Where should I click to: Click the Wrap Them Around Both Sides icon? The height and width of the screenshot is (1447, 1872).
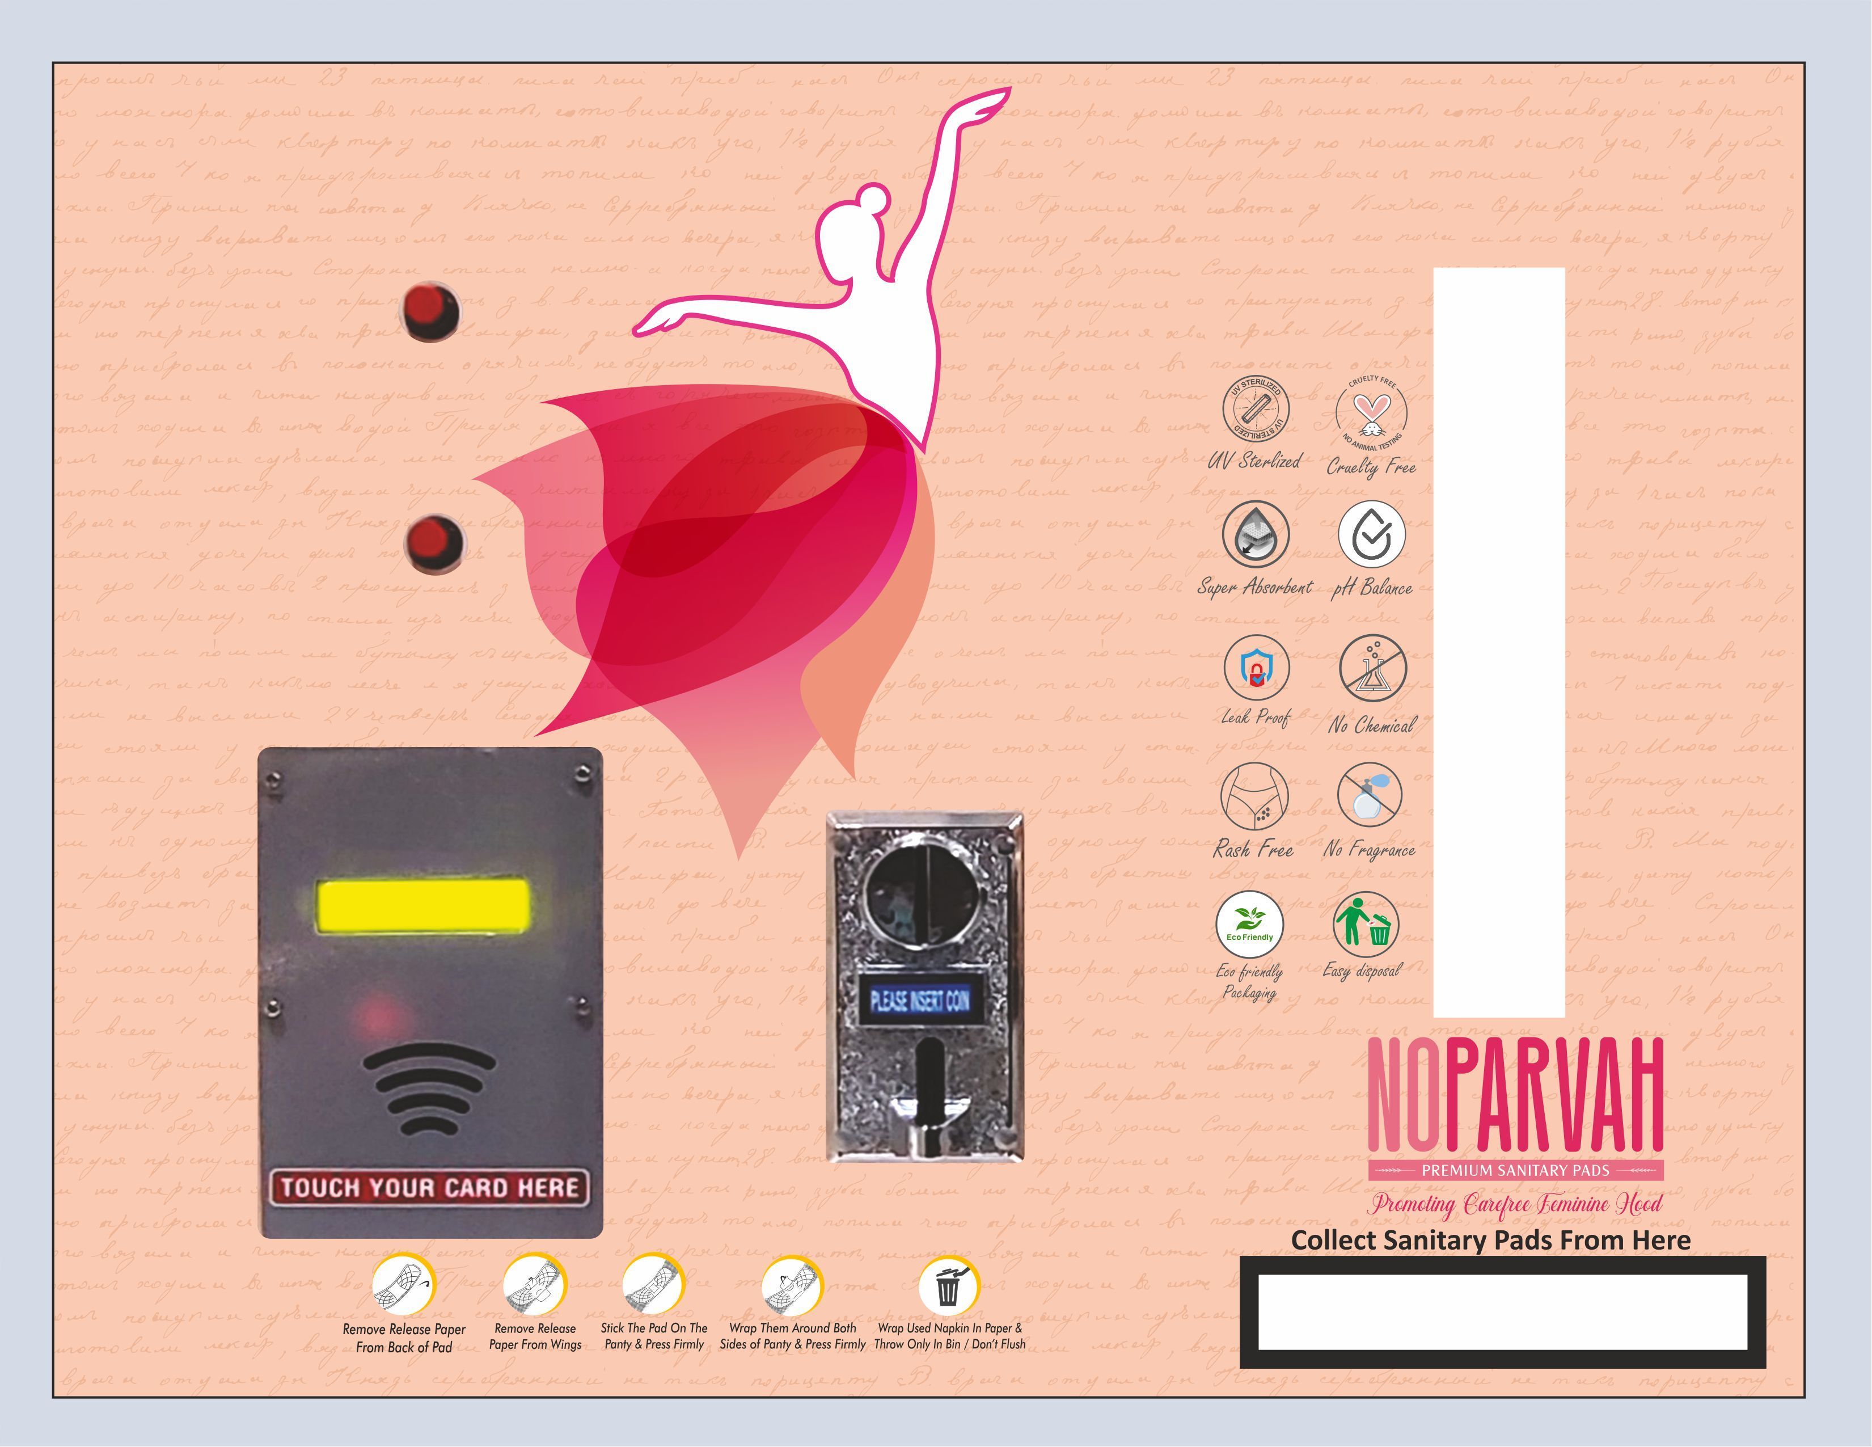tap(793, 1286)
